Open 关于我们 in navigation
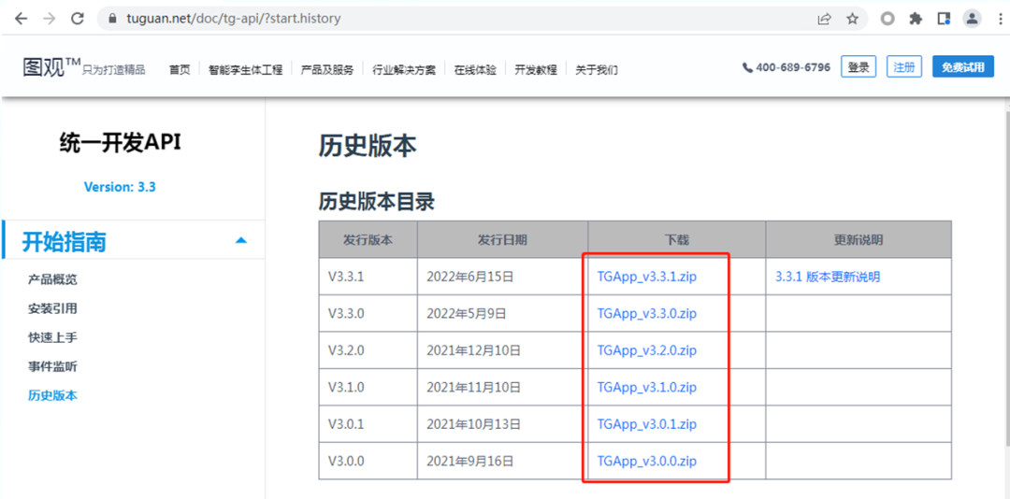Screen dimensions: 1010x499 pyautogui.click(x=597, y=70)
